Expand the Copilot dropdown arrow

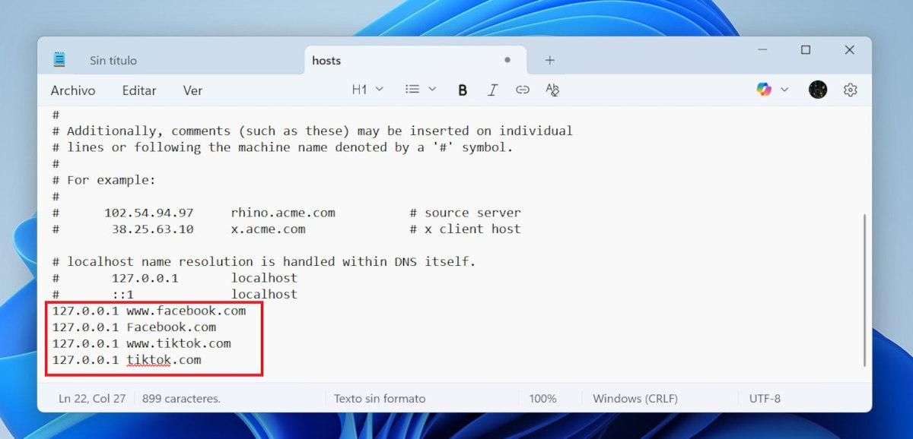(x=784, y=90)
